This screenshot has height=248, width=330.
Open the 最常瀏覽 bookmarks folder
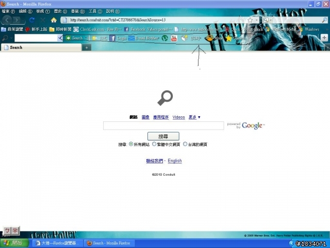pos(12,29)
